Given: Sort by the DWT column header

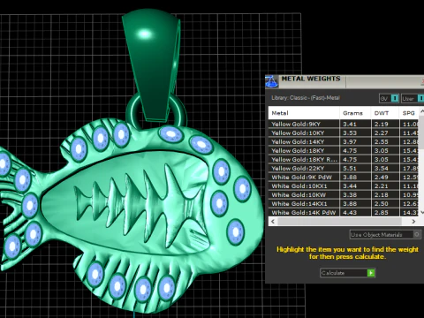Looking at the screenshot, I should click(385, 113).
